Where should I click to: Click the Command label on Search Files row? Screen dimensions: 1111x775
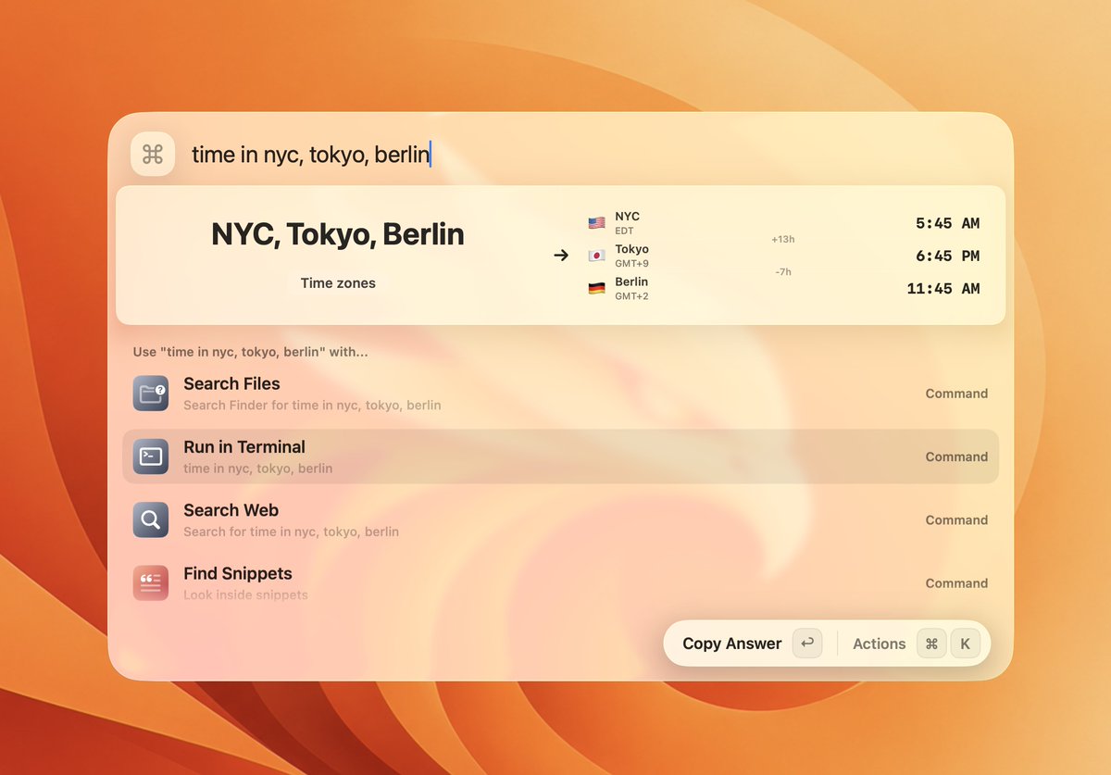point(956,394)
